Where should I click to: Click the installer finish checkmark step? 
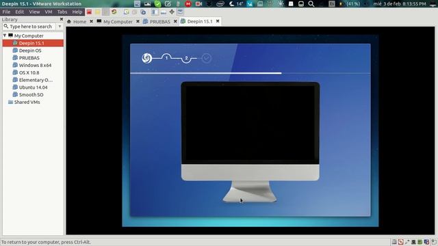click(207, 58)
